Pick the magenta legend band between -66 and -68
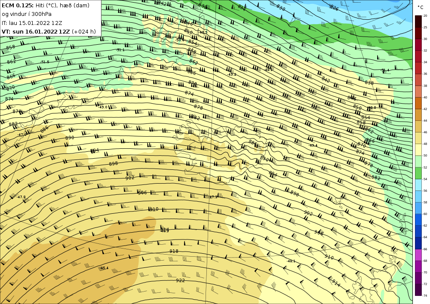 (418, 255)
